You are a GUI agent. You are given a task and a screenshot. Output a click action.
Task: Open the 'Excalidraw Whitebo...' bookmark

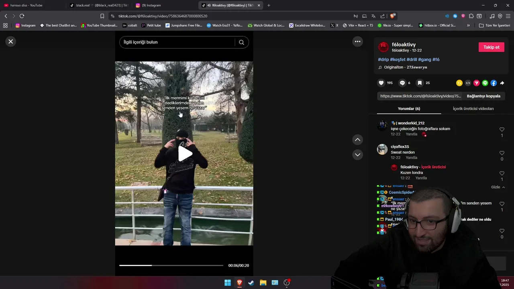307,25
